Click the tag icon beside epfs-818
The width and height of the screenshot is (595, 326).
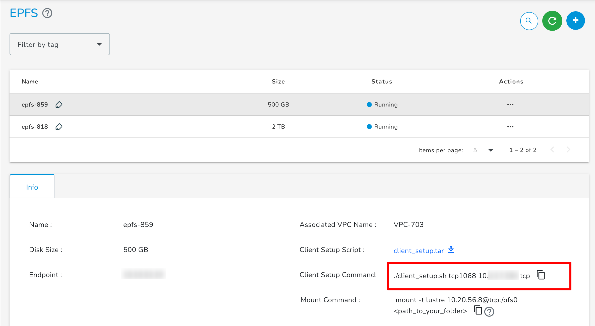click(59, 127)
